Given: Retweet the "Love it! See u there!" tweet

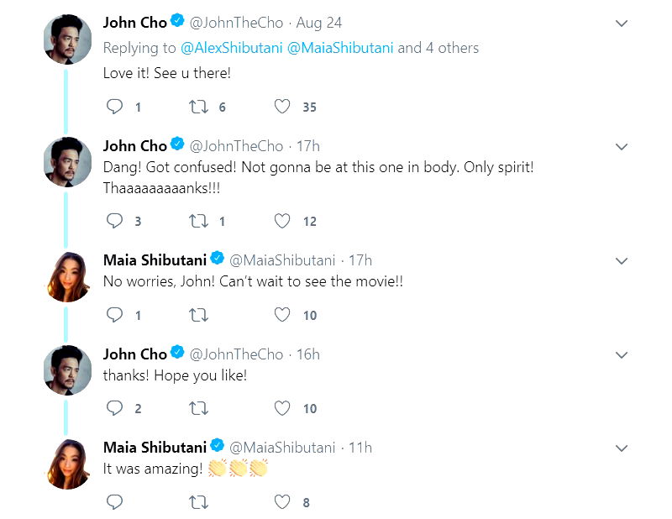Looking at the screenshot, I should [198, 107].
